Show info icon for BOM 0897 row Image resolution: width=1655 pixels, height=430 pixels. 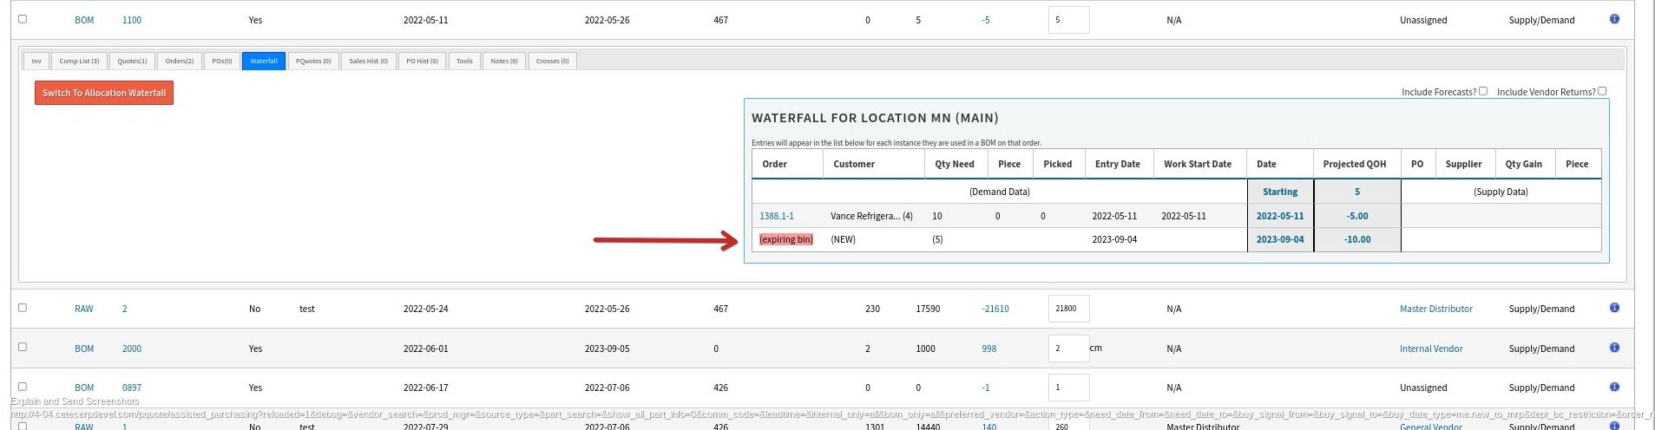click(x=1614, y=387)
